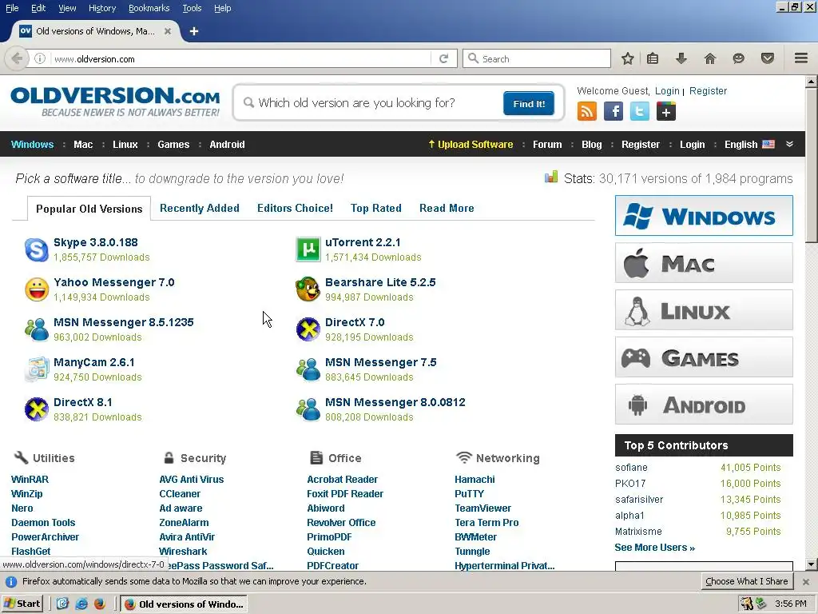Reload the page with the refresh icon
This screenshot has height=614, width=818.
click(444, 58)
